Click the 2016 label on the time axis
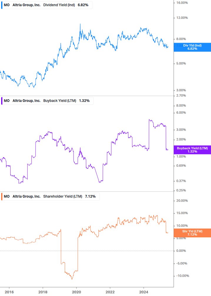211x296 pixels. (9, 292)
